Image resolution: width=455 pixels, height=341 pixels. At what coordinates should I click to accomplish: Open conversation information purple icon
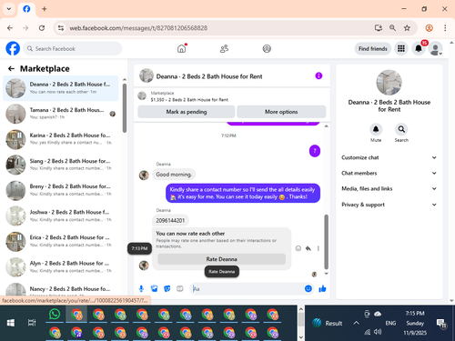pos(318,75)
